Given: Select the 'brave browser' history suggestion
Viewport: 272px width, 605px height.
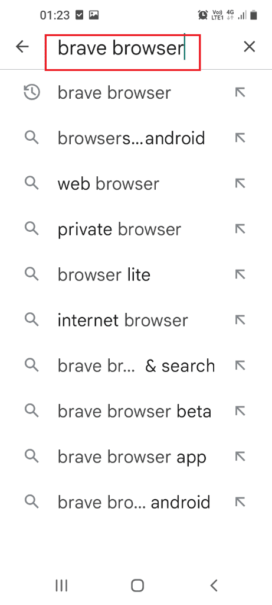Looking at the screenshot, I should 136,93.
